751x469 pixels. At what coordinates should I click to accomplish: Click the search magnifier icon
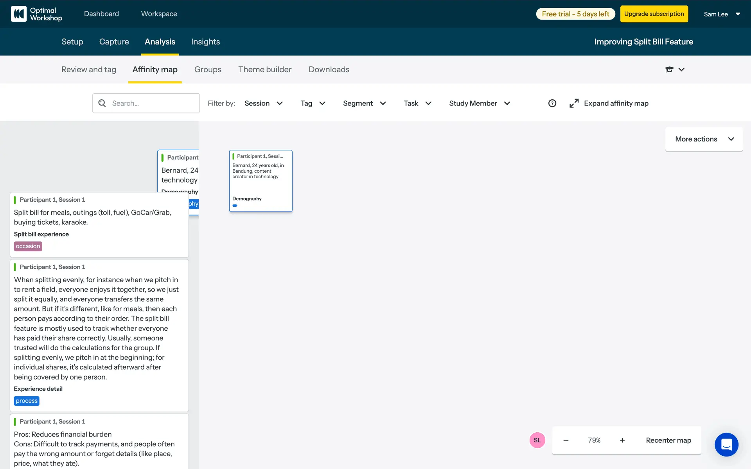click(102, 103)
